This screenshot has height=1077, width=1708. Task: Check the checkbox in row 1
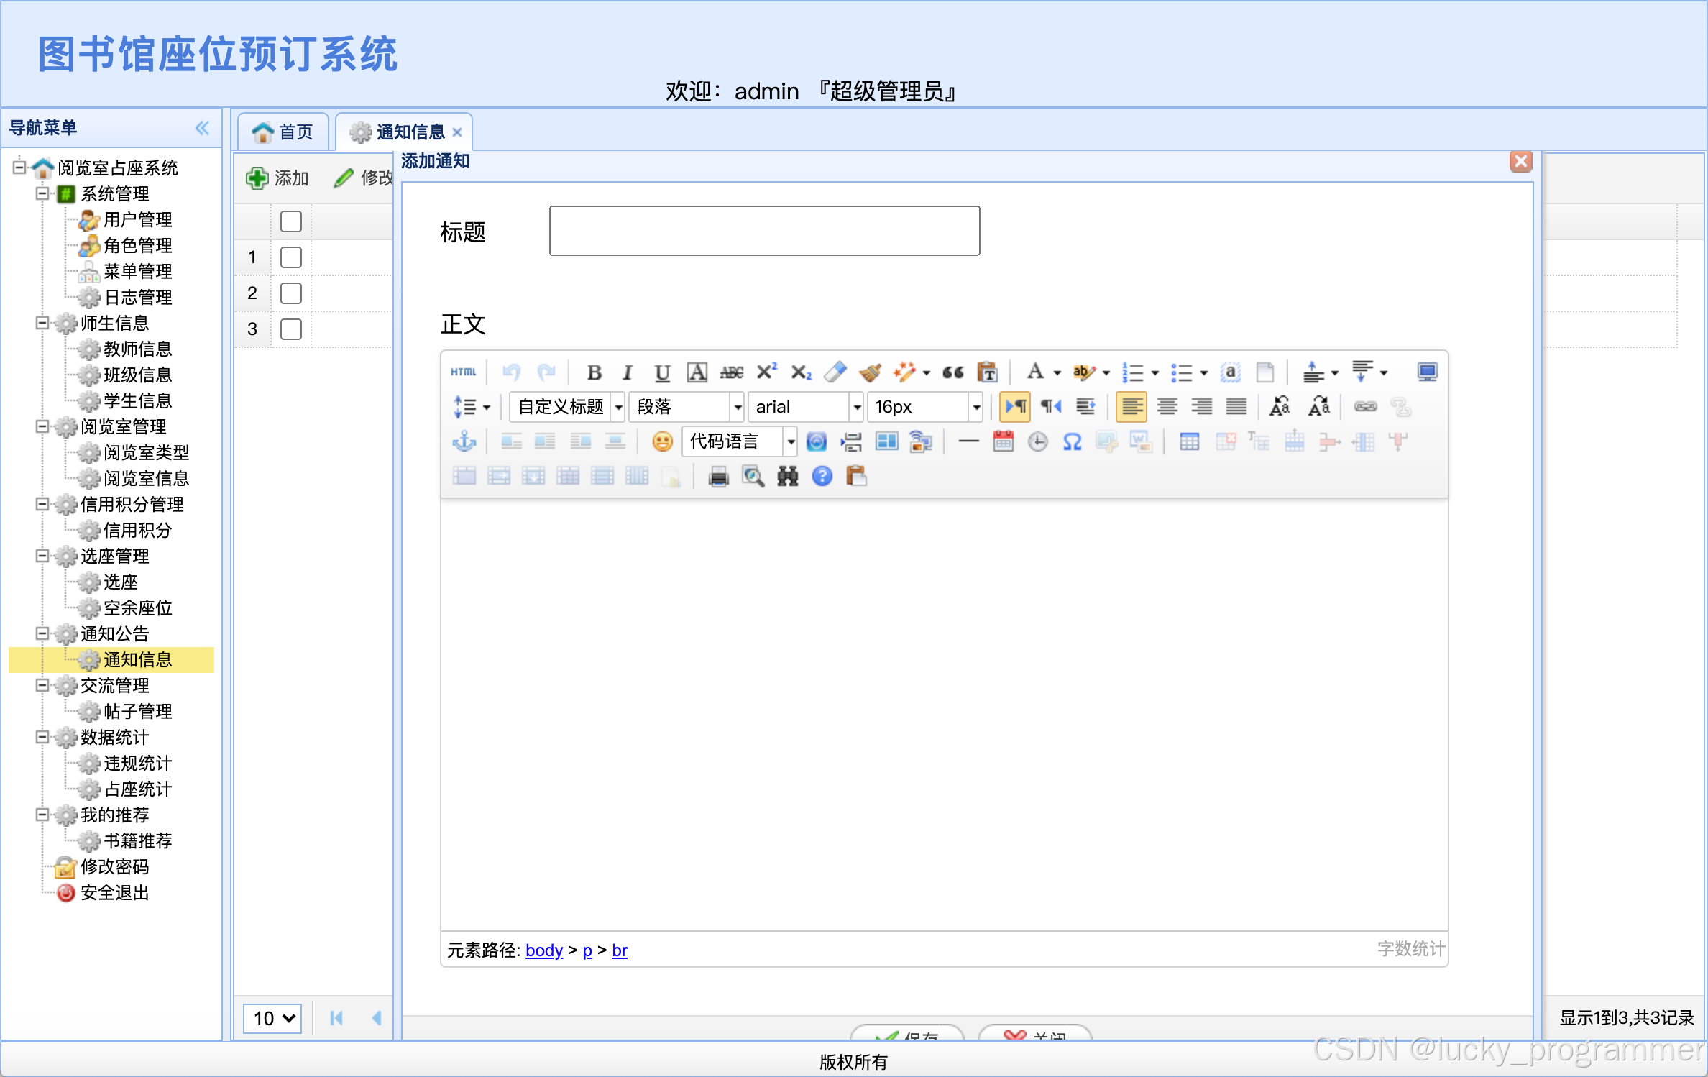pos(290,257)
